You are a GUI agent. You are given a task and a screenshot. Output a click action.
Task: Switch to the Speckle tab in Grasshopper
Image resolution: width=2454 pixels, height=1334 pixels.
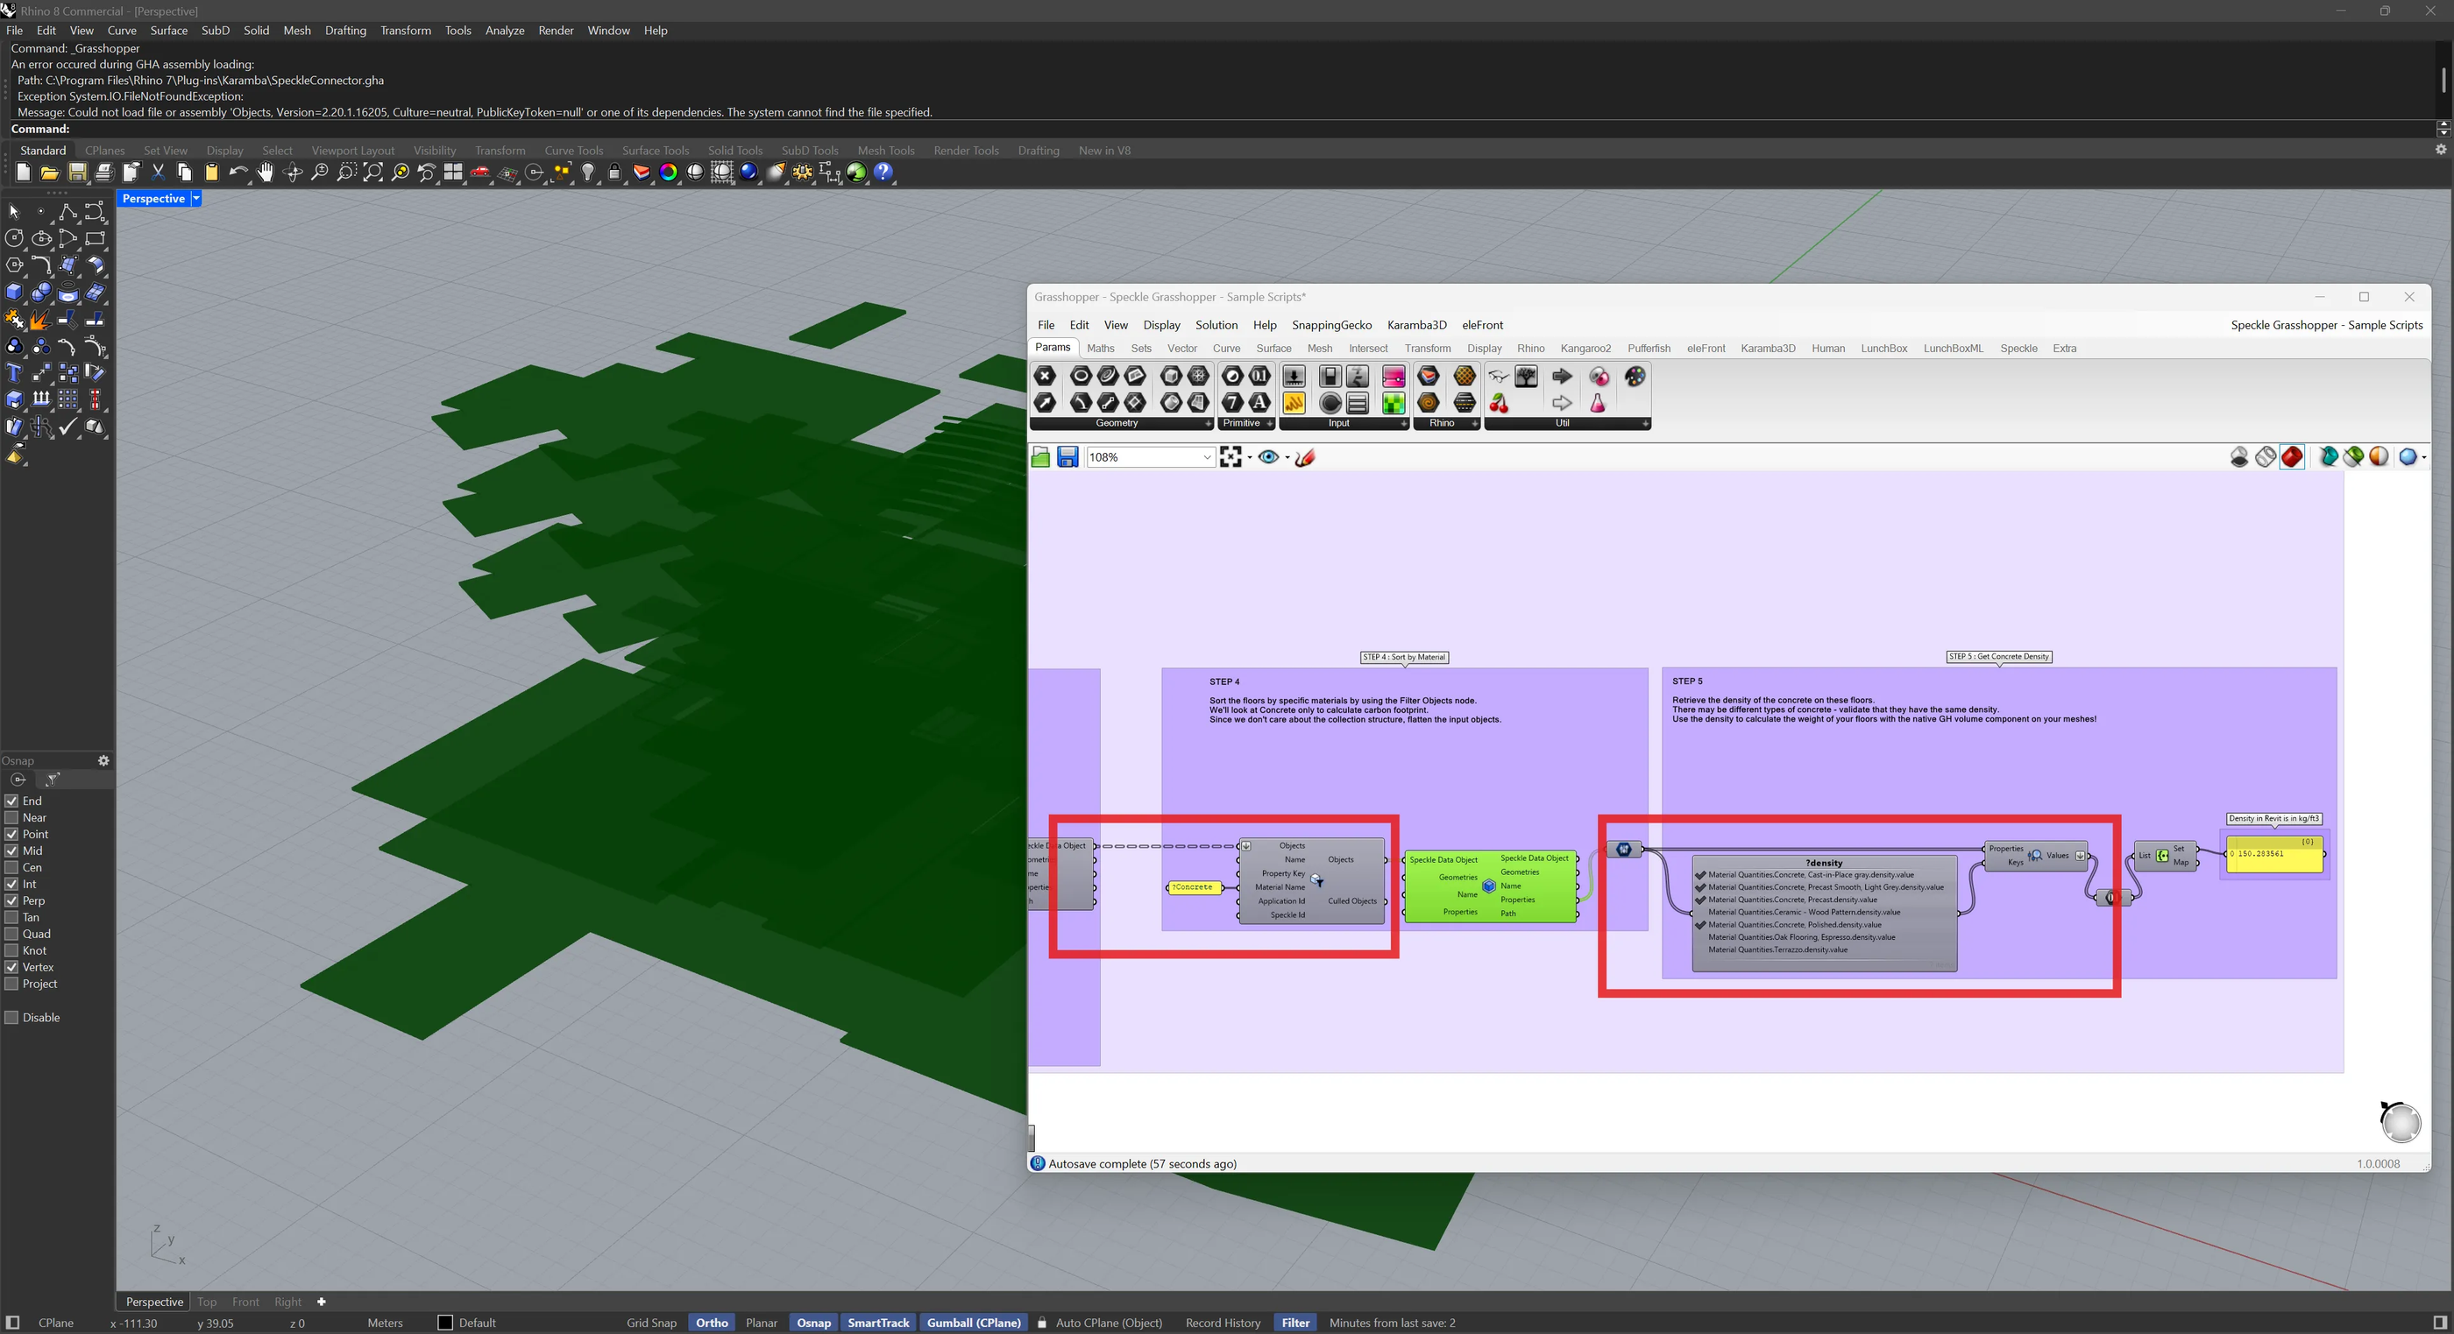pos(2018,349)
